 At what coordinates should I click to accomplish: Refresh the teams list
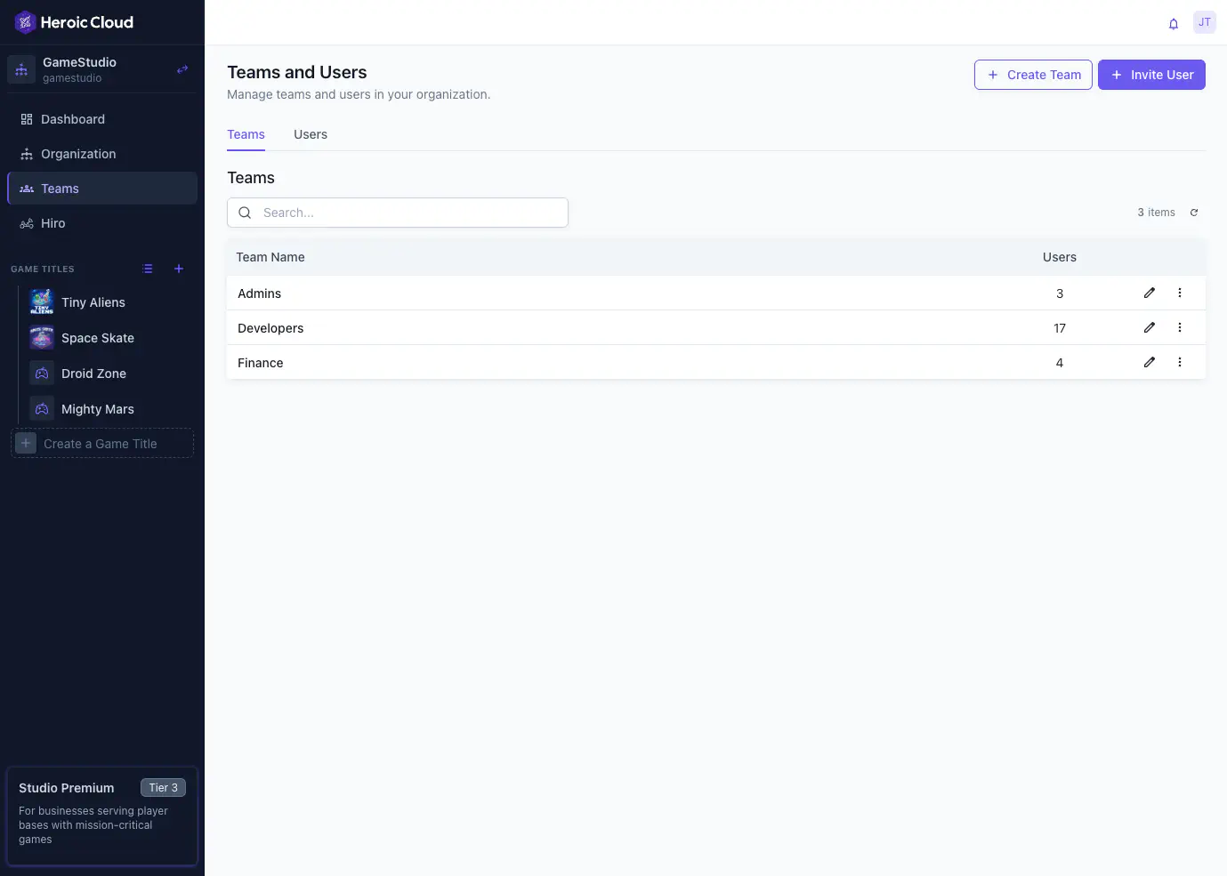coord(1194,212)
